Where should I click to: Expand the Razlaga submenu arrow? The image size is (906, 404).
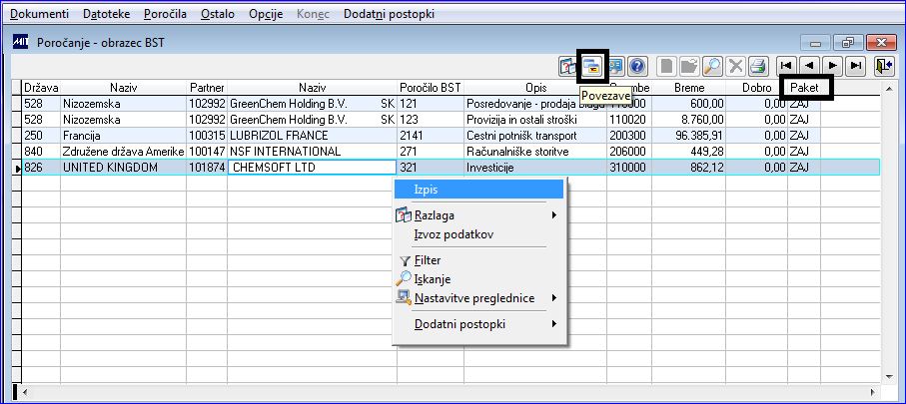click(x=554, y=215)
